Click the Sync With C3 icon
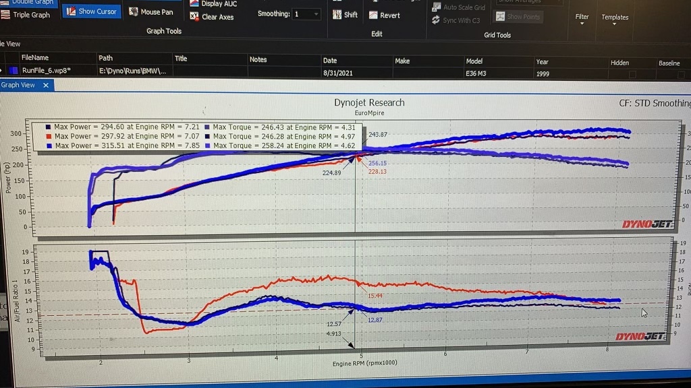Image resolution: width=691 pixels, height=388 pixels. click(436, 20)
